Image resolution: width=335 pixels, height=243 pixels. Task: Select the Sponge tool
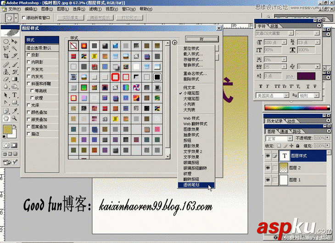click(x=14, y=86)
